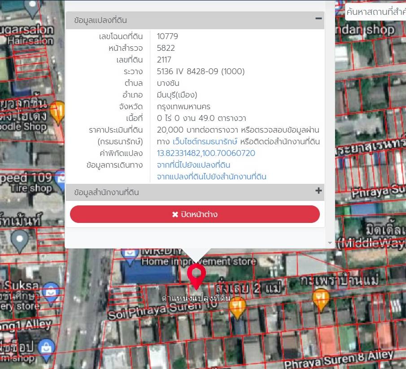Image resolution: width=406 pixels, height=369 pixels.
Task: Follow the จากที่นี่ไปยังแปลงที่ดิน directions link
Action: pyautogui.click(x=193, y=165)
